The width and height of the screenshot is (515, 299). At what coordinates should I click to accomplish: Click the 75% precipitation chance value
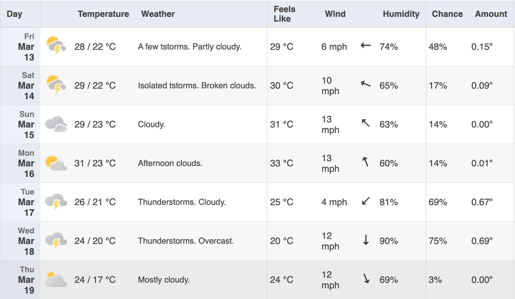pyautogui.click(x=438, y=241)
